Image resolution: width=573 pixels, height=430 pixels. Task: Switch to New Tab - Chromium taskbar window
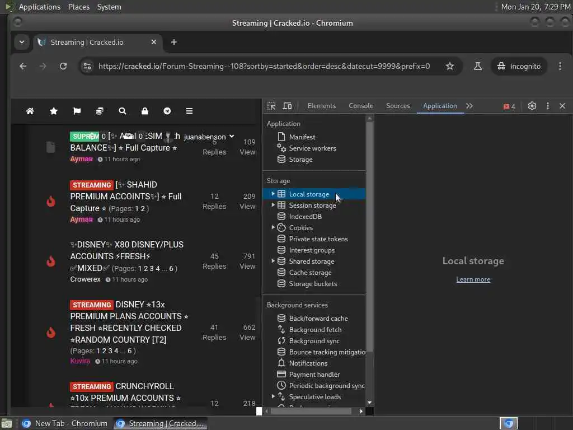click(65, 423)
